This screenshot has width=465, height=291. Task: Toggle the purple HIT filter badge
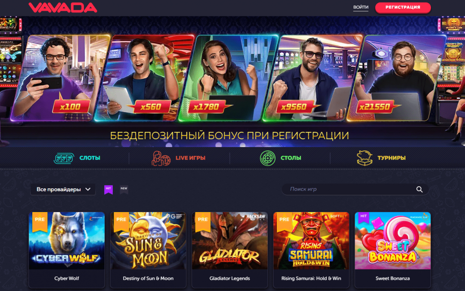tap(108, 189)
